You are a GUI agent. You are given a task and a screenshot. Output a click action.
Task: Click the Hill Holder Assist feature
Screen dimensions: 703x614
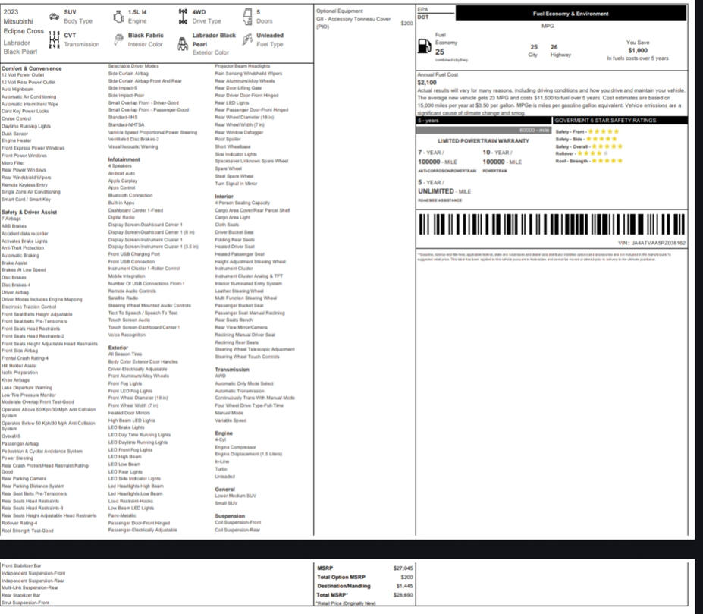point(19,365)
